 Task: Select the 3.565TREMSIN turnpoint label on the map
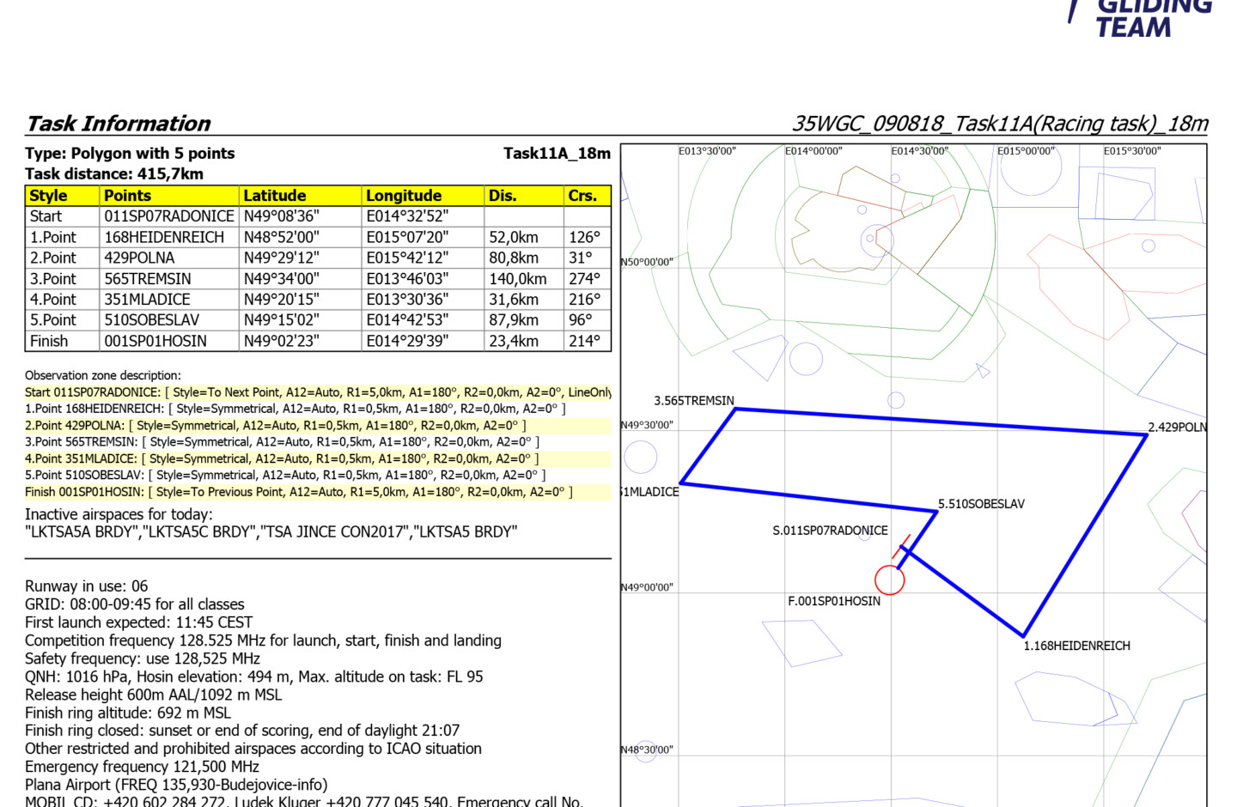point(694,401)
